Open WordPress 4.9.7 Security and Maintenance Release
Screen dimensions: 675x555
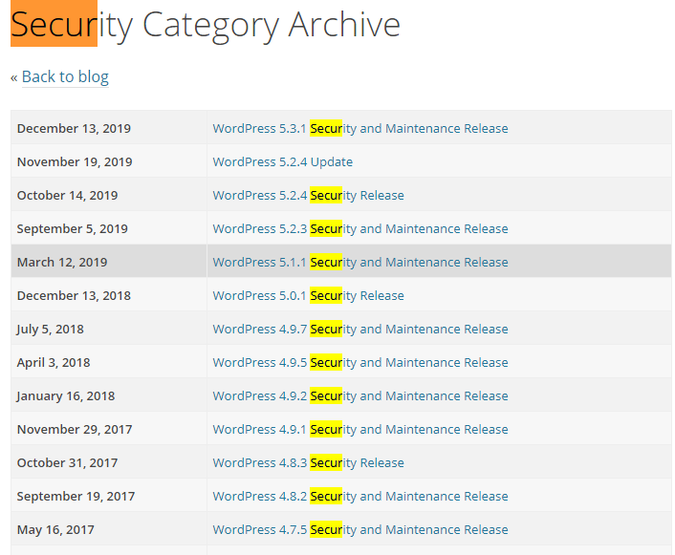pos(360,330)
